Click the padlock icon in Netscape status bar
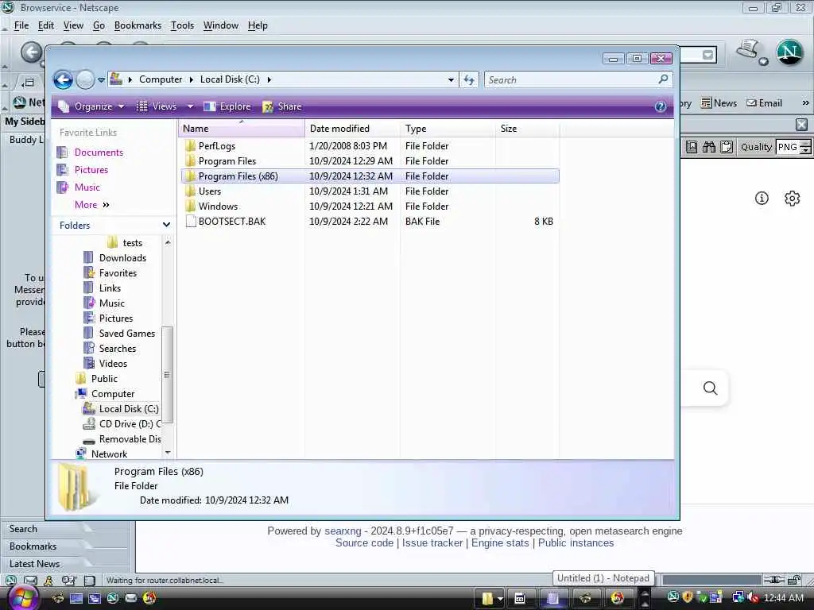814x610 pixels. point(794,580)
